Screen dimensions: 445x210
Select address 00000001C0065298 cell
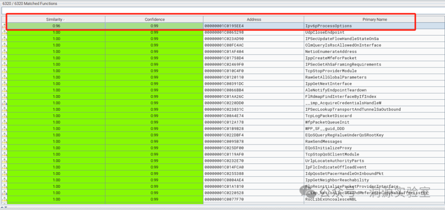point(224,32)
